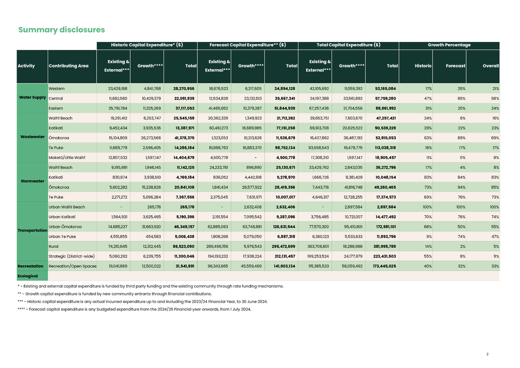Select the Forecast Capital Expenditure header
Viewport: 520px width, 368px height.
pos(247,45)
